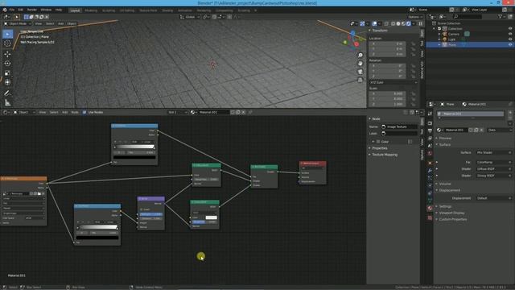This screenshot has height=290, width=515.
Task: Hide the Light in outliner with eye icon
Action: [510, 39]
